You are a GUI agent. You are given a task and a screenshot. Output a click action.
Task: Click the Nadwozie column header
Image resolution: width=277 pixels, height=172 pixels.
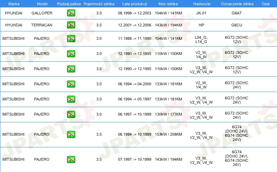click(x=202, y=4)
